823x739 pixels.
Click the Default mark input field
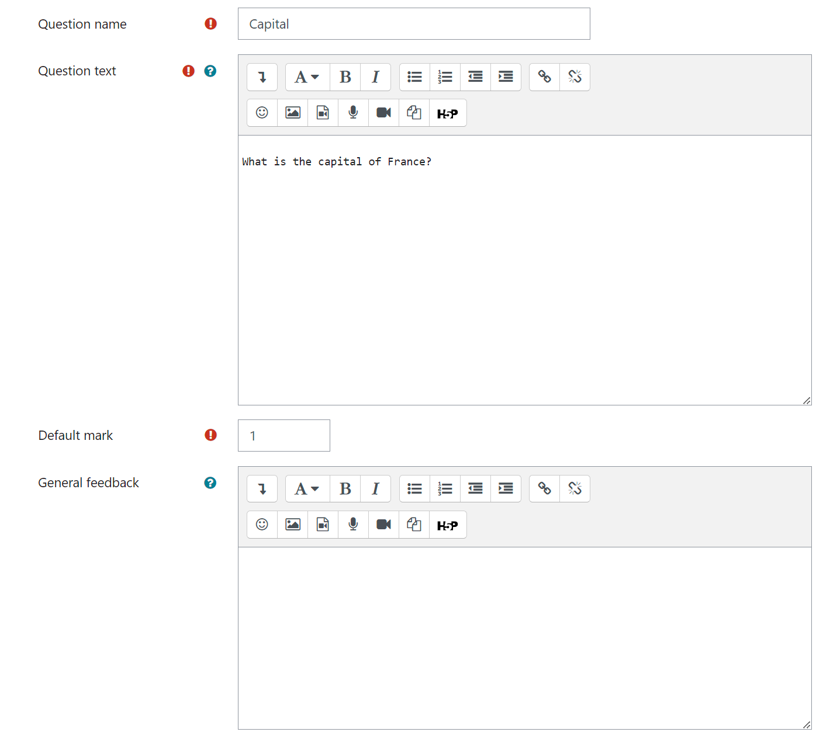pyautogui.click(x=284, y=435)
